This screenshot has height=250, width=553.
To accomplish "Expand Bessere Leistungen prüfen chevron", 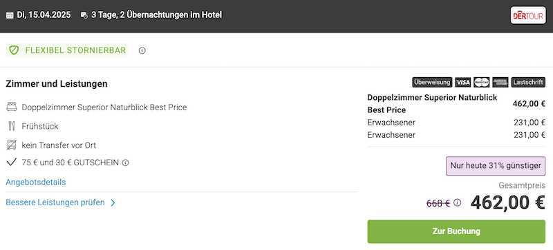I will (113, 203).
